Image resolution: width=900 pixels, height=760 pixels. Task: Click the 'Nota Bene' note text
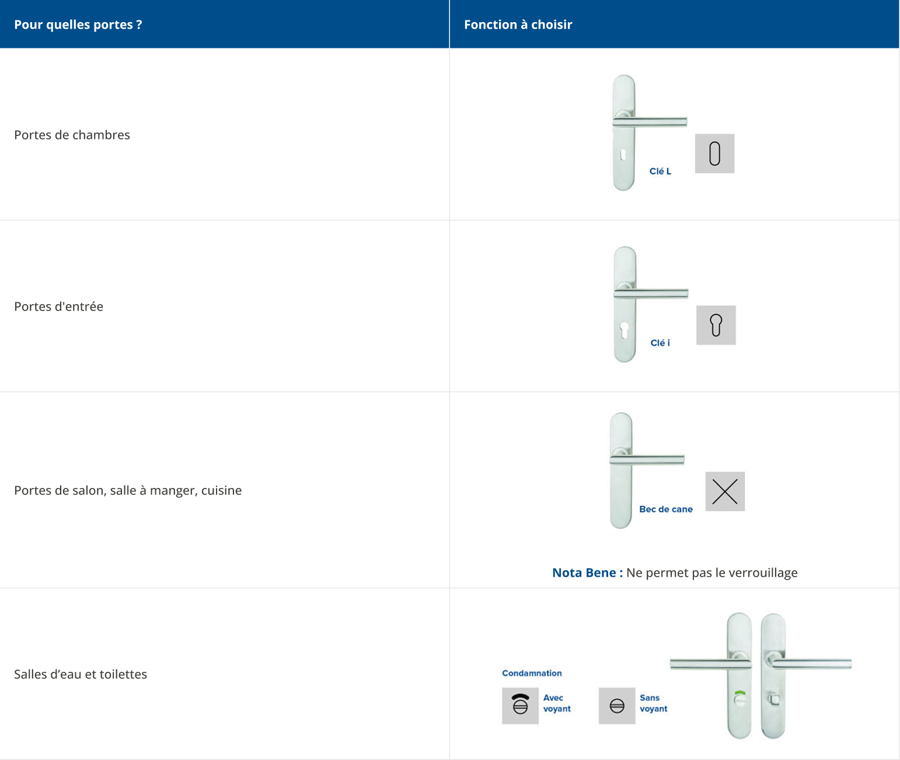(675, 573)
